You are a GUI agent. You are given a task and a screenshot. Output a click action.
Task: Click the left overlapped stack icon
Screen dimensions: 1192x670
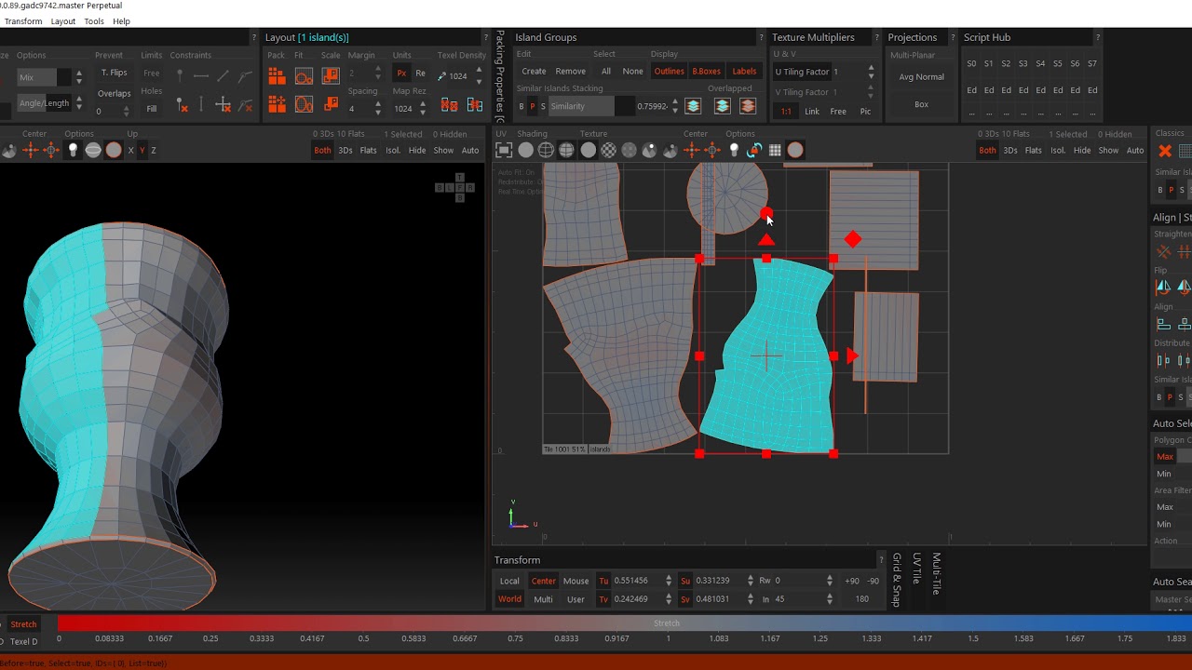tap(722, 106)
